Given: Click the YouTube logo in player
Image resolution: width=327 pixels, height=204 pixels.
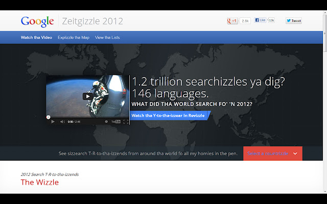Looking at the screenshot, I should pyautogui.click(x=116, y=121).
